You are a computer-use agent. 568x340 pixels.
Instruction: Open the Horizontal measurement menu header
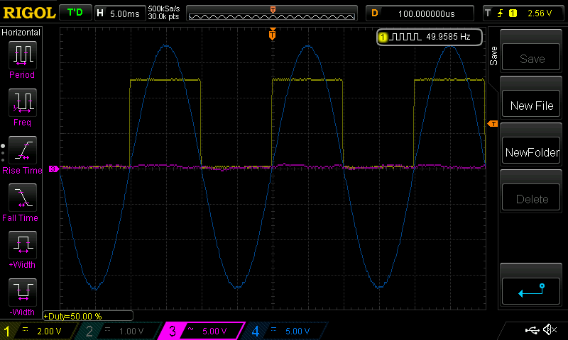tap(21, 33)
